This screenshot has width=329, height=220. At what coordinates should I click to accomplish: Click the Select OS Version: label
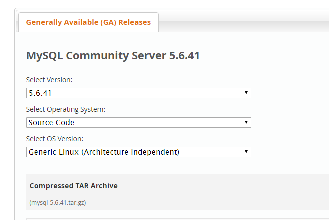[55, 139]
